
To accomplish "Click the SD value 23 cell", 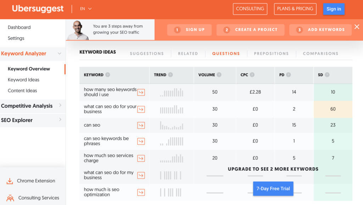I will coord(333,125).
